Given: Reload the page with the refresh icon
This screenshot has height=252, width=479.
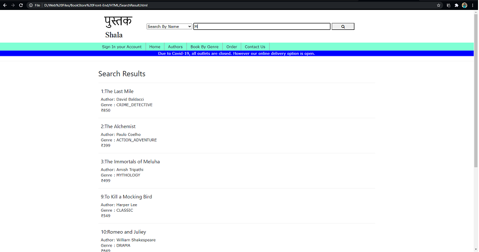Looking at the screenshot, I should [x=21, y=5].
